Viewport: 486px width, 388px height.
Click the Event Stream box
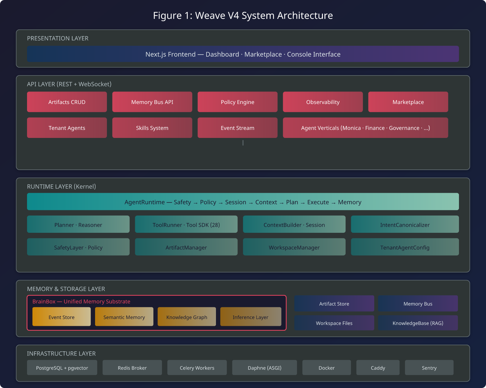coord(238,128)
